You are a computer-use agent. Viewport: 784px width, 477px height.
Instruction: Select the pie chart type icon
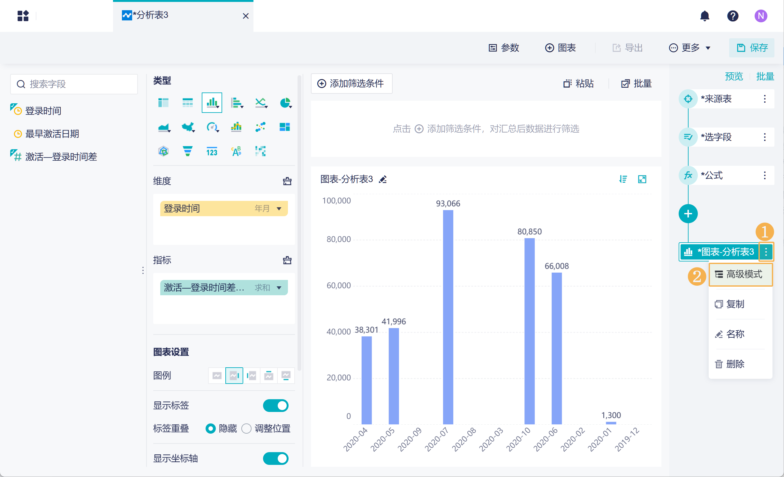[285, 103]
